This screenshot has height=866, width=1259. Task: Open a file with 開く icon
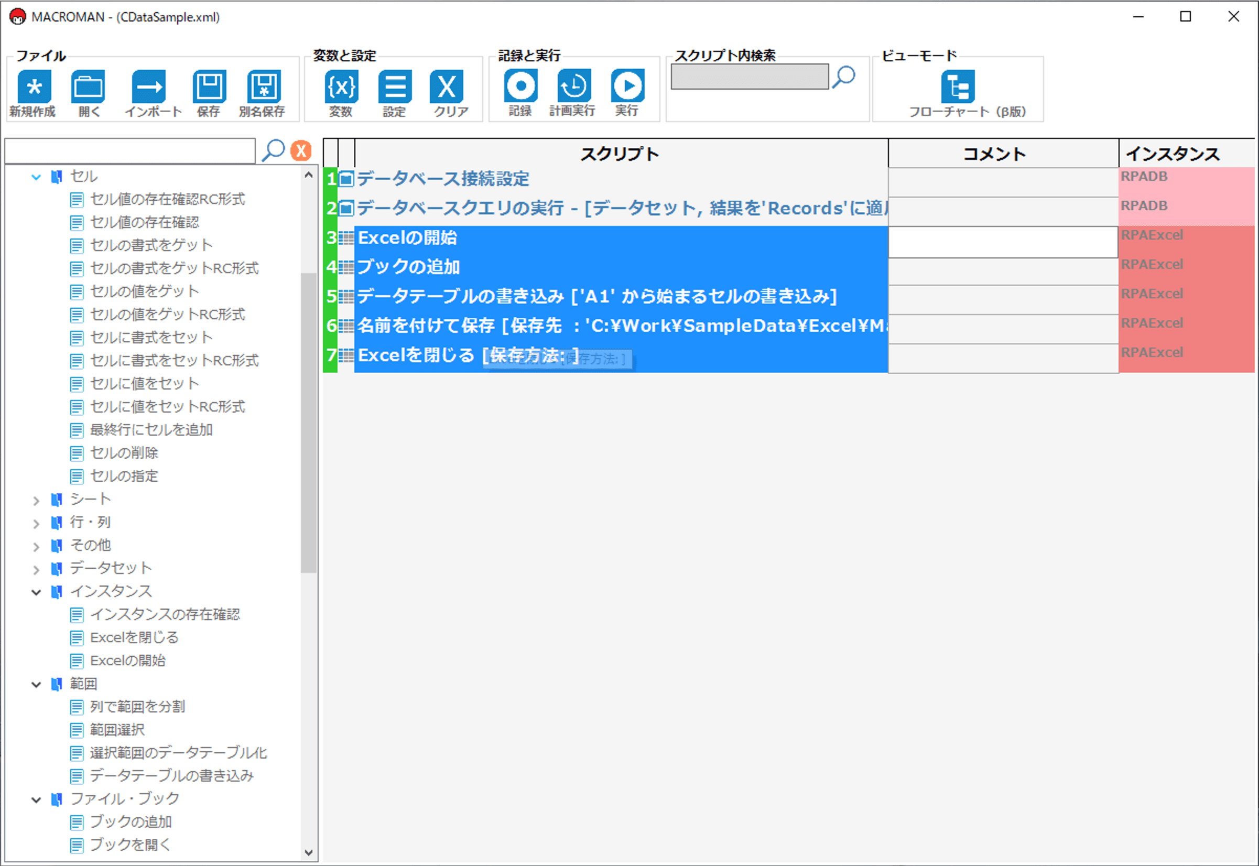click(88, 86)
